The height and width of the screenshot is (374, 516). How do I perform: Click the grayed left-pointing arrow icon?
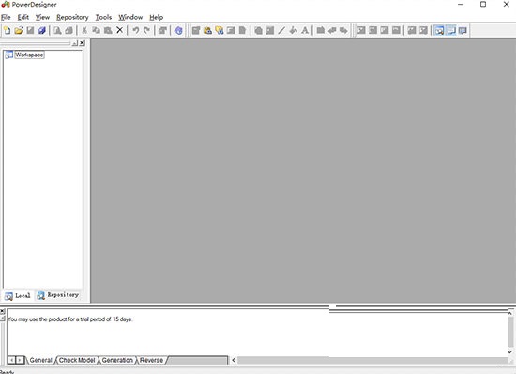point(332,31)
